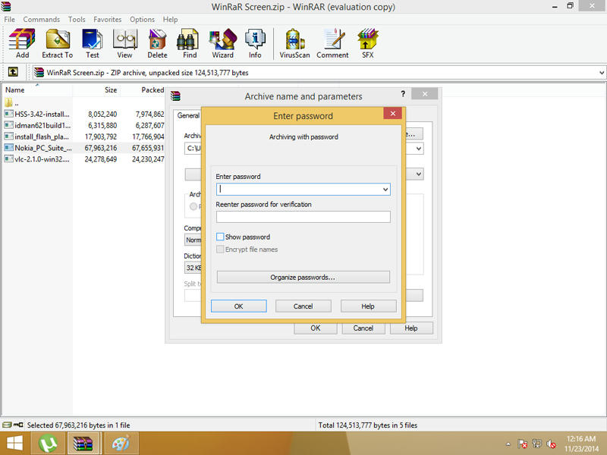Click the network tray icon
This screenshot has width=607, height=455.
[536, 444]
